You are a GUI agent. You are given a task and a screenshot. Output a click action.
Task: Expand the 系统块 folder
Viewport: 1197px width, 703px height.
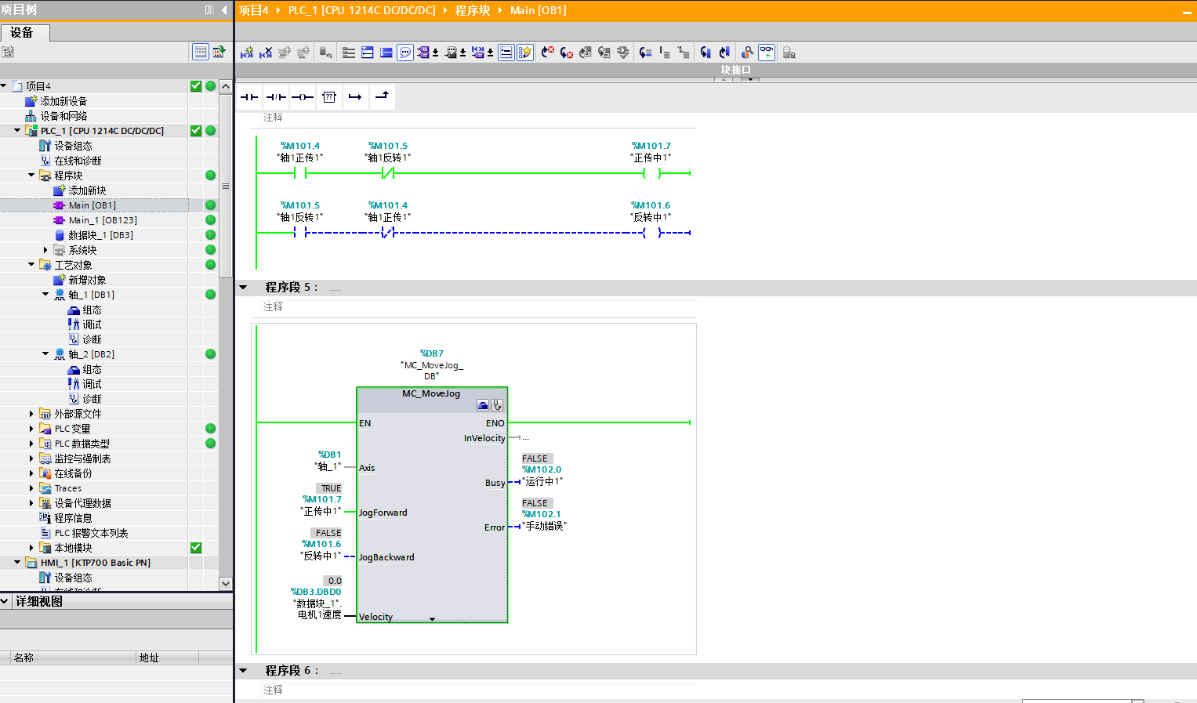tap(45, 250)
